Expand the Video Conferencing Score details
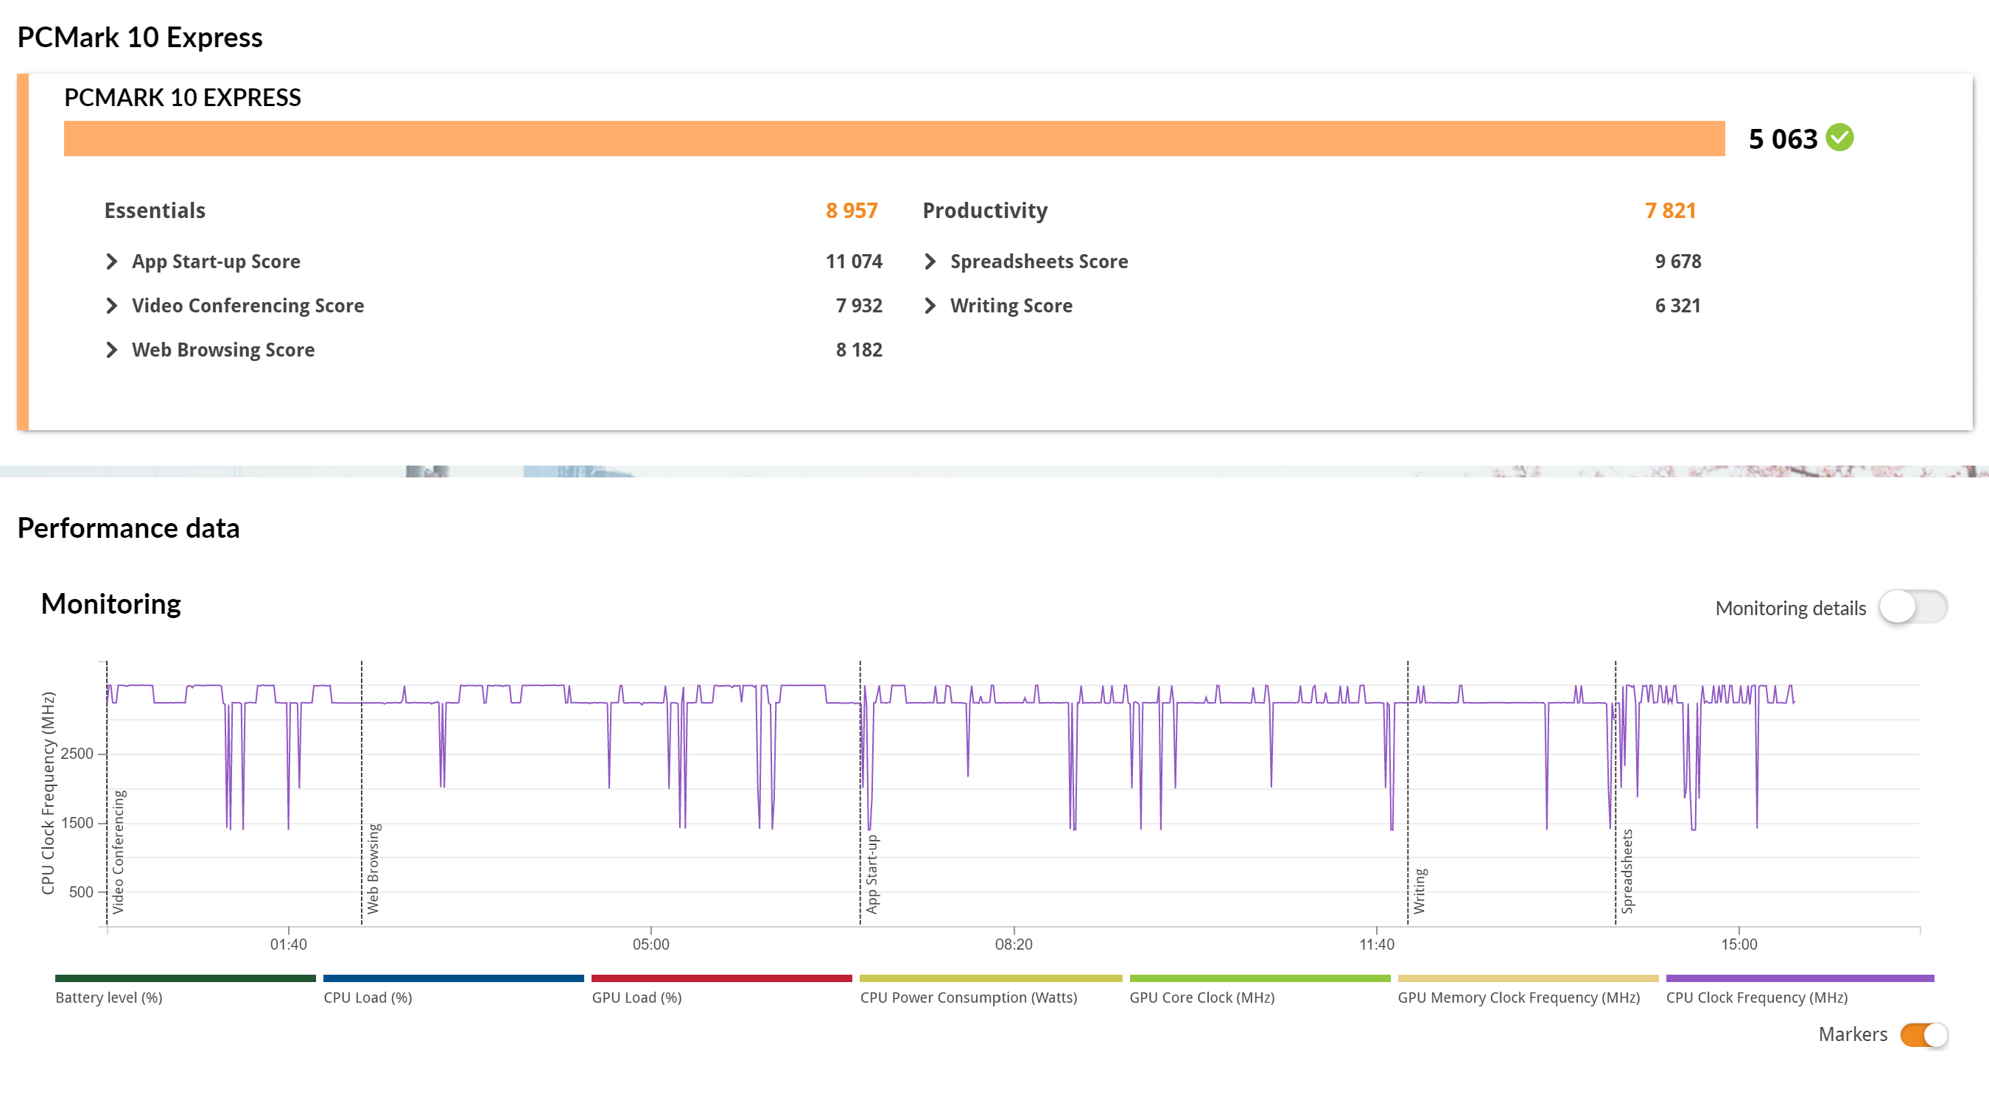 click(x=112, y=306)
